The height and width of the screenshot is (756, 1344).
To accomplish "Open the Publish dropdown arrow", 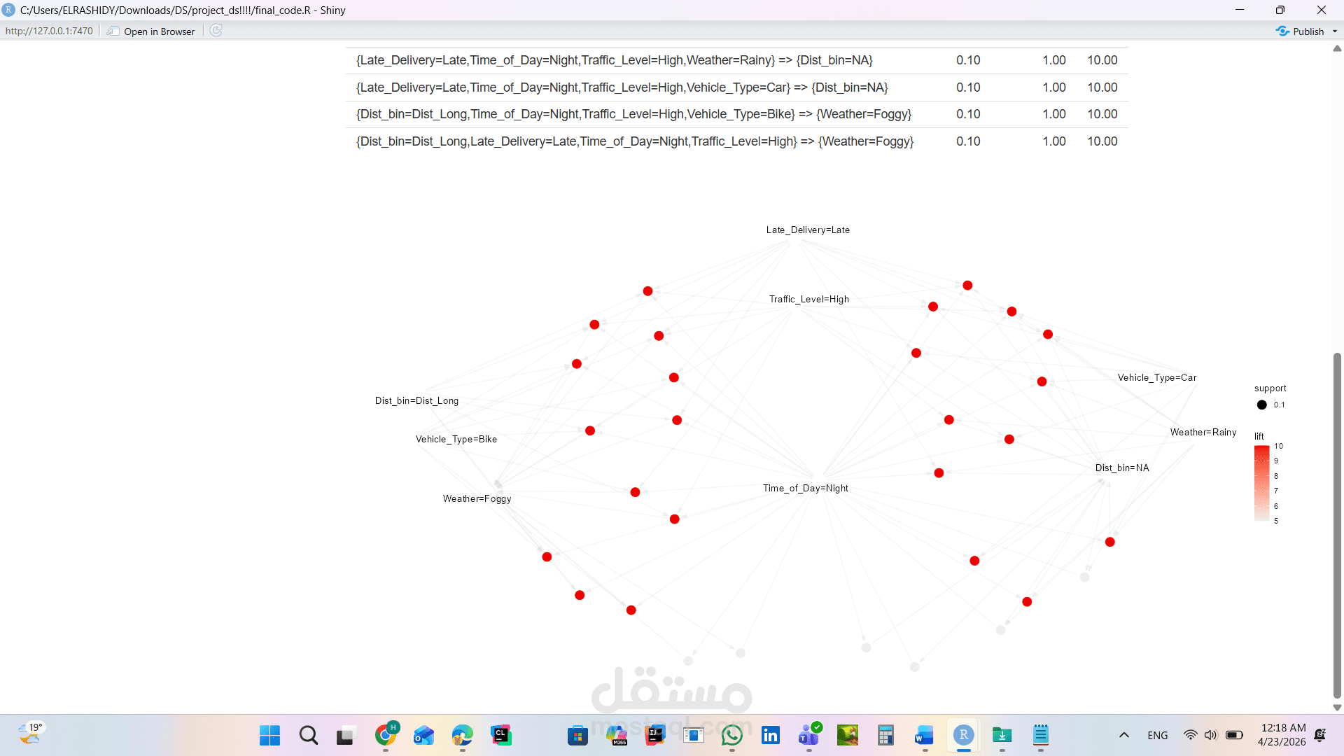I will [x=1335, y=31].
